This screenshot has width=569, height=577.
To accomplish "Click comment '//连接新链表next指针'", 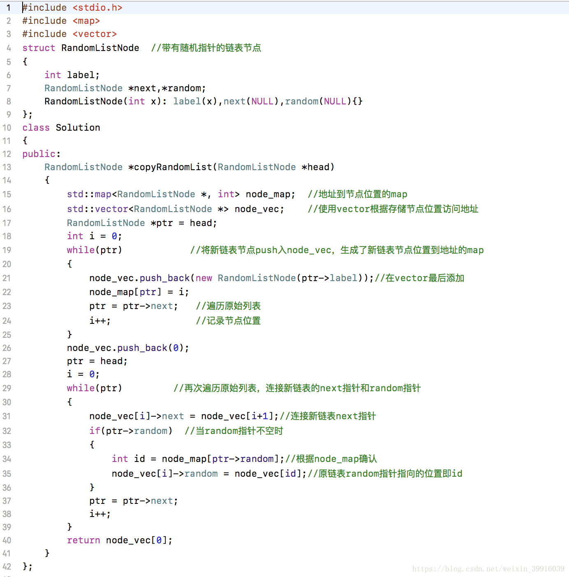I will click(328, 416).
